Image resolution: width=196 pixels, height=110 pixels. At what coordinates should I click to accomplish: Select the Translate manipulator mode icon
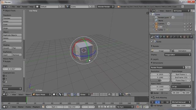pyautogui.click(x=72, y=94)
